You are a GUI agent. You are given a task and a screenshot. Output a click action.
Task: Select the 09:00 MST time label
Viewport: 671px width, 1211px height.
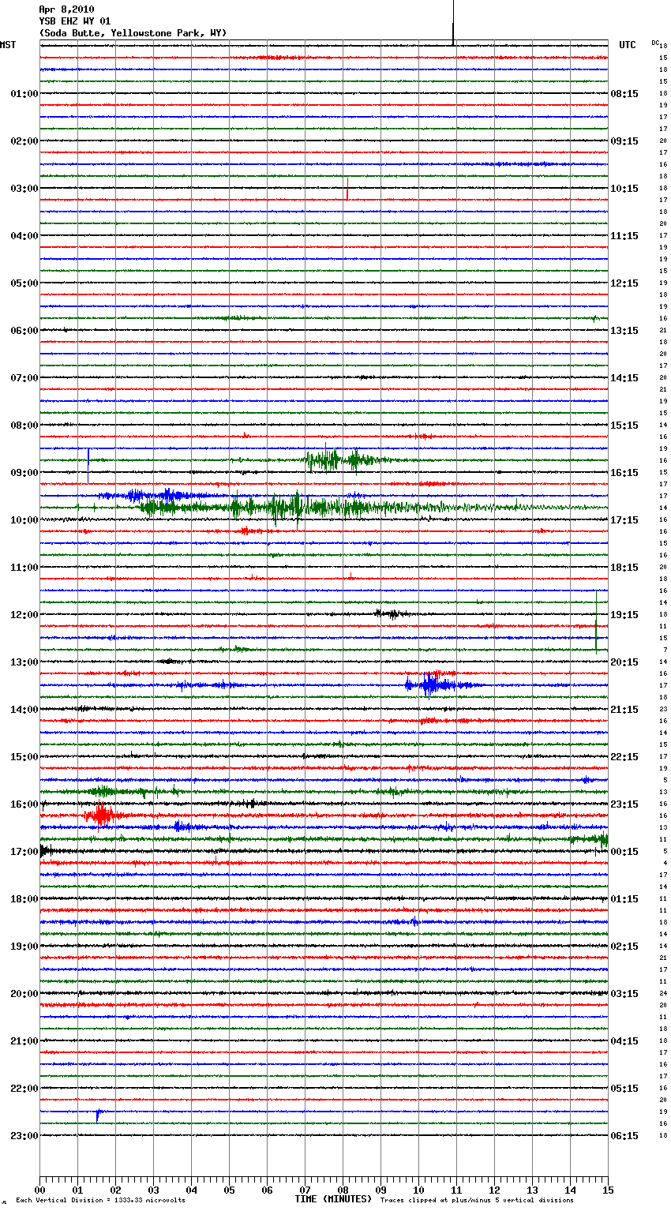tap(24, 473)
